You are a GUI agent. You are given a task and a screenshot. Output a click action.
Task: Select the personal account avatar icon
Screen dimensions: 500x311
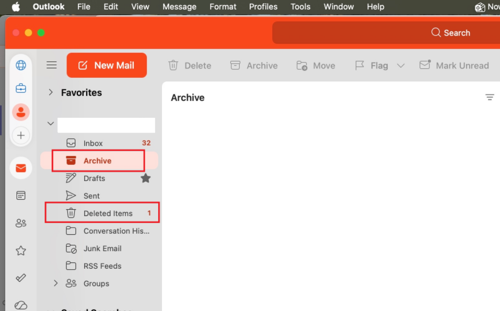click(x=21, y=112)
